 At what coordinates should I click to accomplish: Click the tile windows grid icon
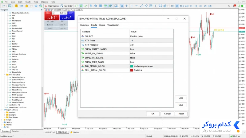(x=101, y=6)
